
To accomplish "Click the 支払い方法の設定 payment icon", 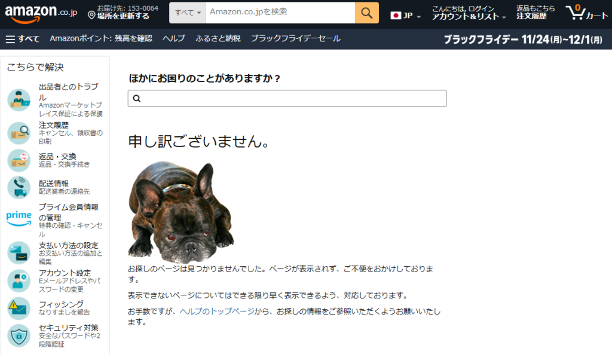I will tap(18, 252).
